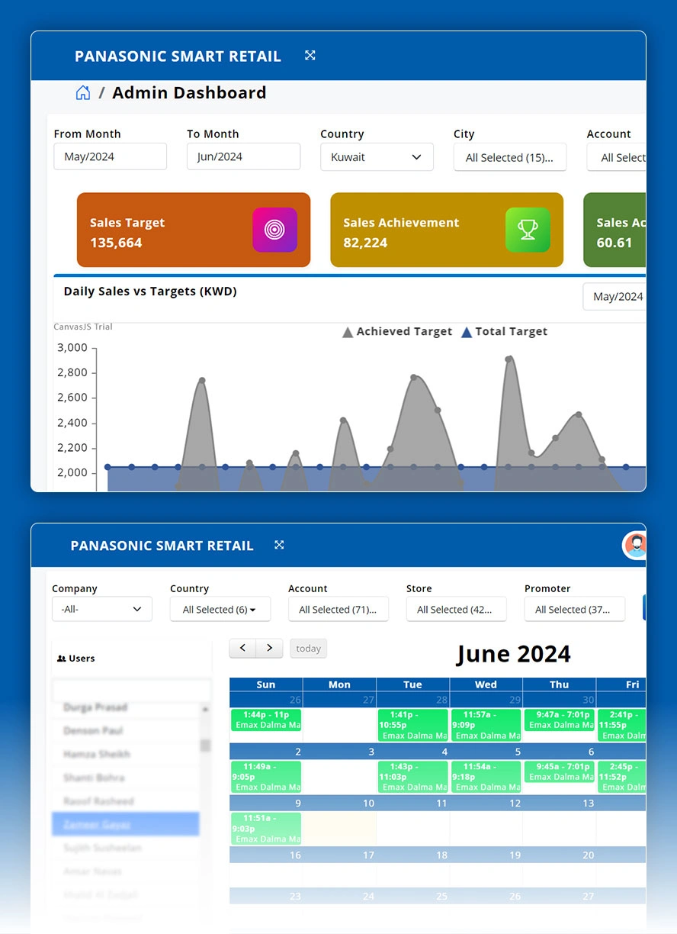Click home icon in Admin Dashboard breadcrumb
The image size is (677, 934).
point(83,93)
